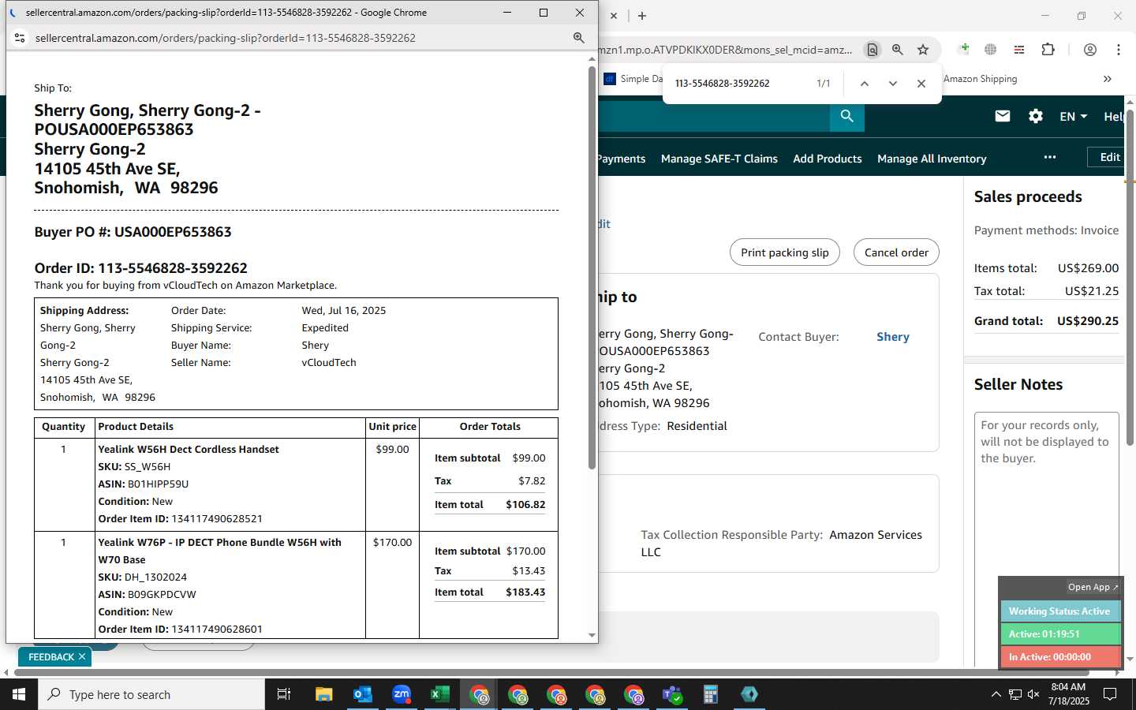Click the Google Lens search icon in main address bar
Viewport: 1136px width, 710px height.
tap(872, 50)
